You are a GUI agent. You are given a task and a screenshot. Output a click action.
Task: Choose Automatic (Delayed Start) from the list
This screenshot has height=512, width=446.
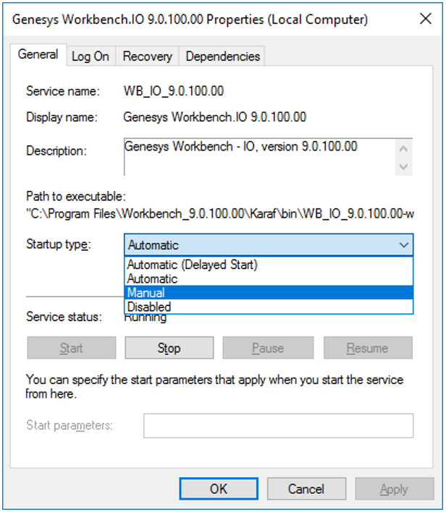(x=193, y=265)
